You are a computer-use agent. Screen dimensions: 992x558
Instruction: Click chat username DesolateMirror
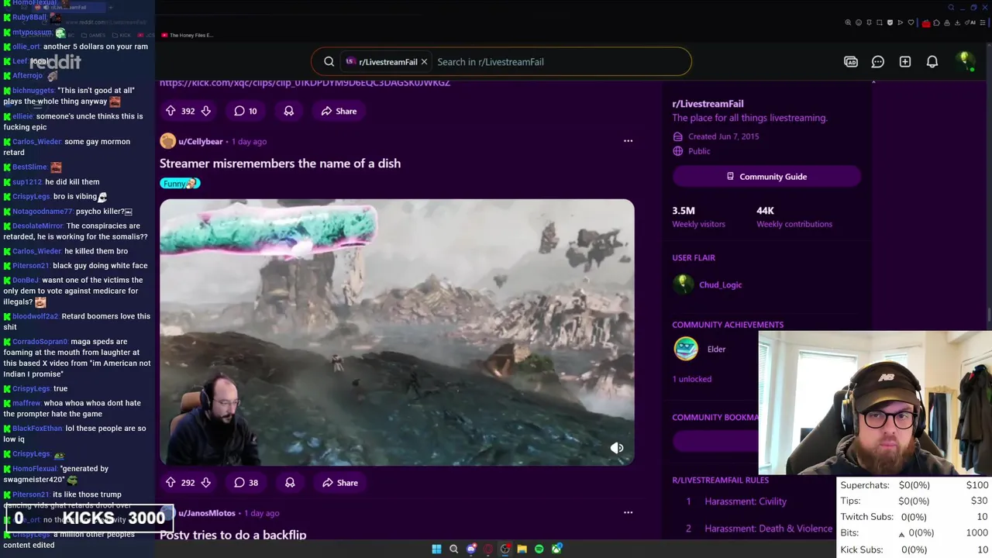(x=38, y=226)
